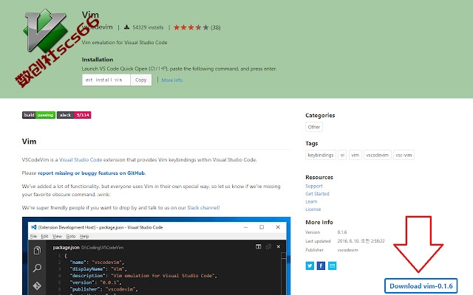The image size is (473, 295).
Task: Maximize the Visual Studio Code window
Action: pos(262,227)
